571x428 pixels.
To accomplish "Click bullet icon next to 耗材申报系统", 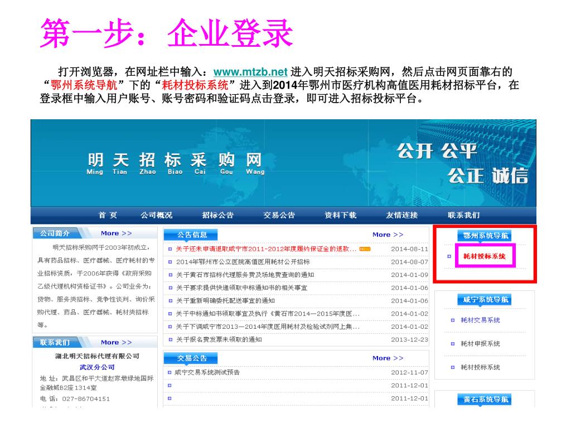I will (453, 344).
